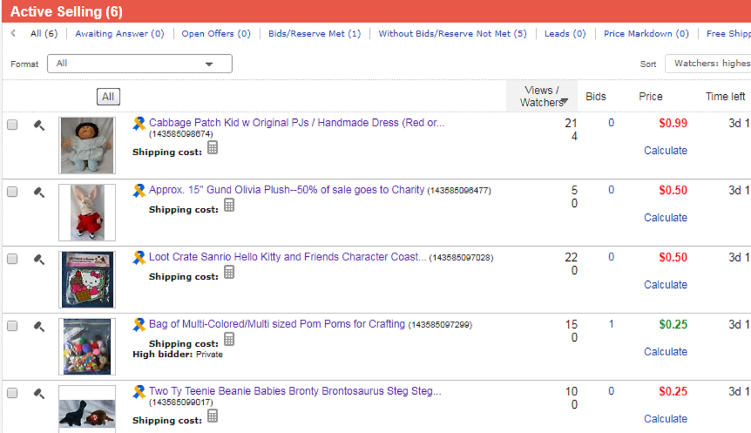Open the Awaiting Answer (0) tab

(x=119, y=34)
